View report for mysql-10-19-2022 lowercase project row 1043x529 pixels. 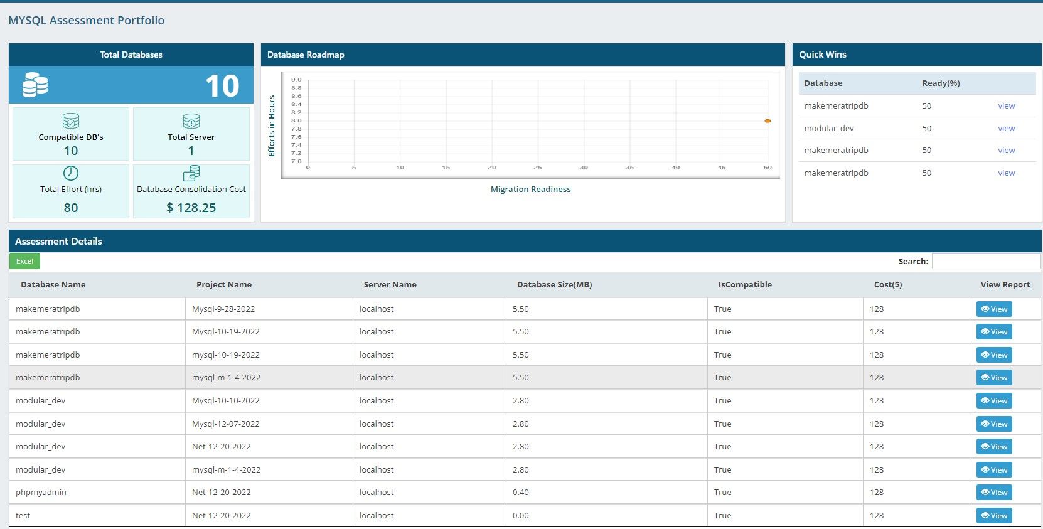[x=994, y=355]
